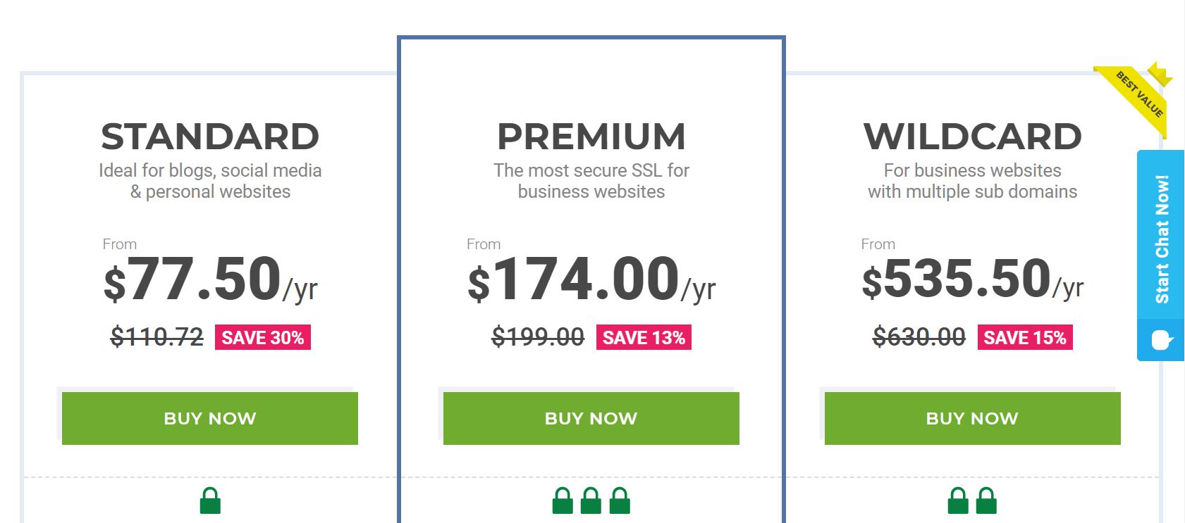The height and width of the screenshot is (523, 1185).
Task: Click the SAVE 13% badge
Action: (x=644, y=337)
